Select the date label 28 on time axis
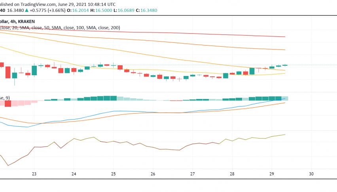This screenshot has width=337, height=192. click(x=232, y=174)
